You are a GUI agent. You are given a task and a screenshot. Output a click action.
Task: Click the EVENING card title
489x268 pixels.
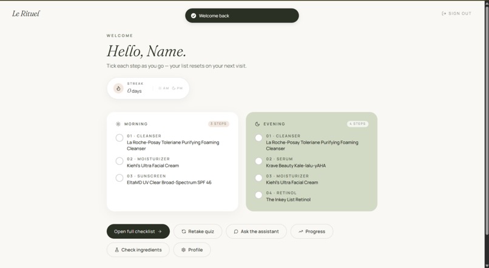point(274,124)
